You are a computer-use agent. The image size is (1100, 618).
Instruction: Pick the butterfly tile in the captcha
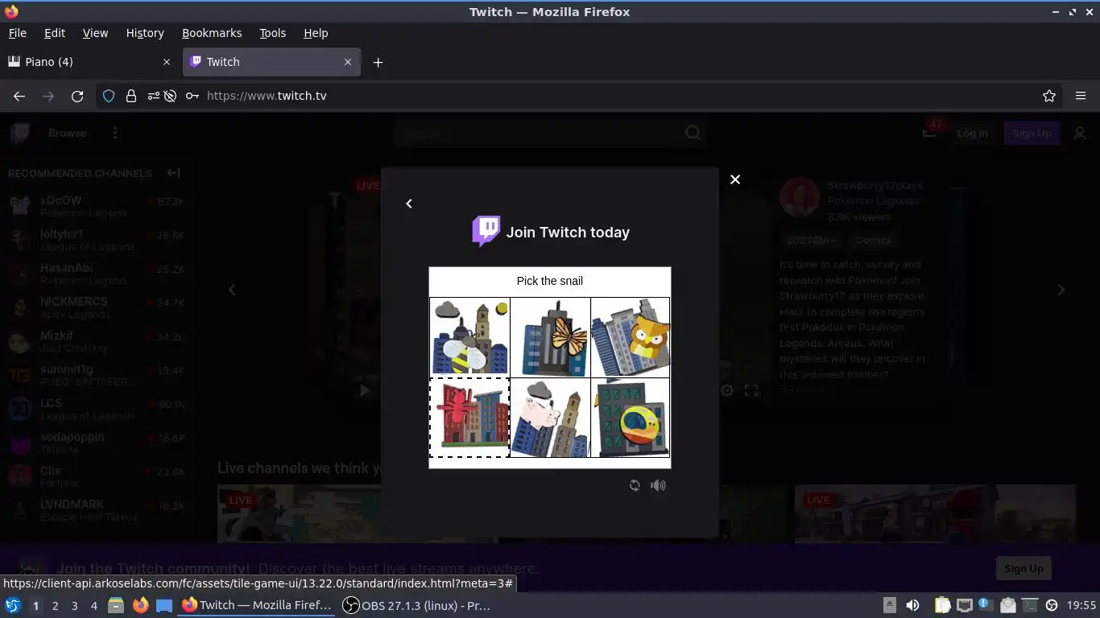pyautogui.click(x=550, y=338)
